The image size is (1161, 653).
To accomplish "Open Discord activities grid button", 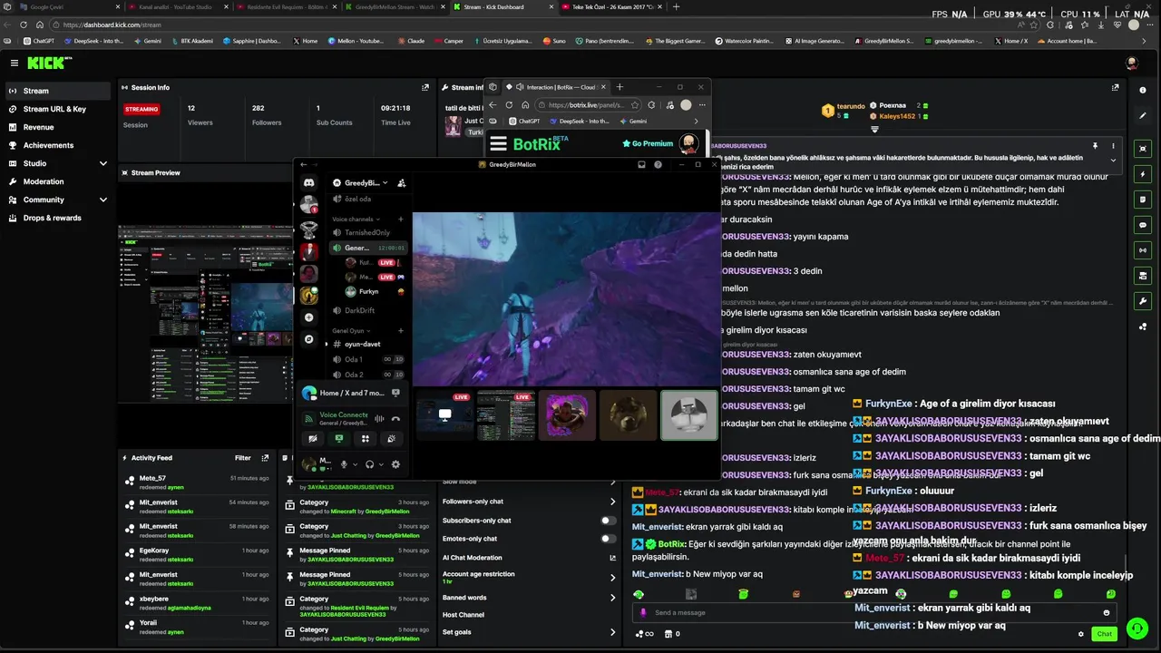I will [366, 439].
